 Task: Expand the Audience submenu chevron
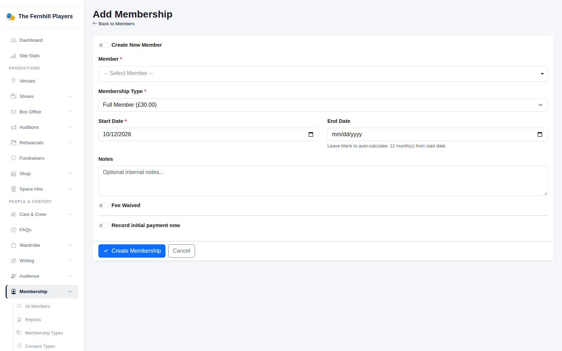[70, 276]
